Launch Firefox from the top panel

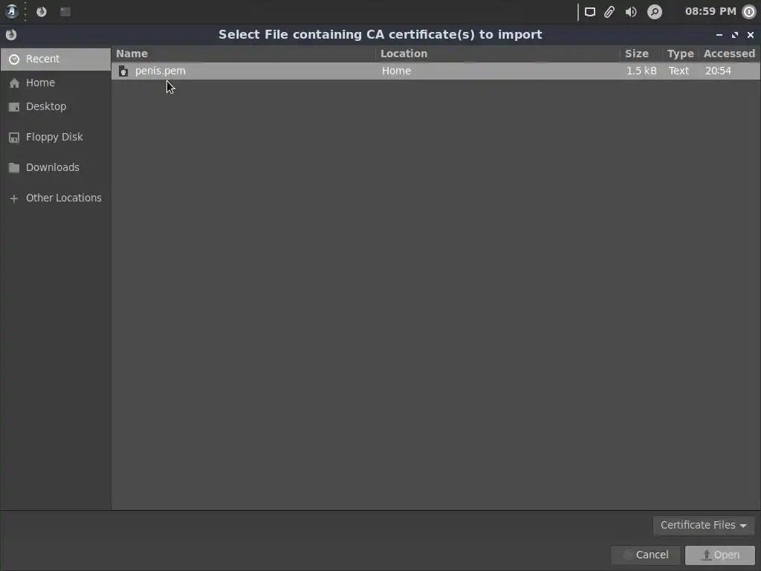42,12
